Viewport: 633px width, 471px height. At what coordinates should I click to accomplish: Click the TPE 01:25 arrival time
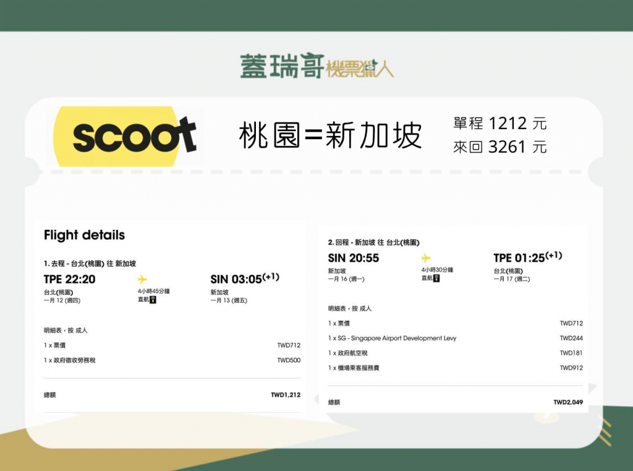point(528,257)
